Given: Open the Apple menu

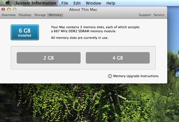Looking at the screenshot, I should coord(8,3).
